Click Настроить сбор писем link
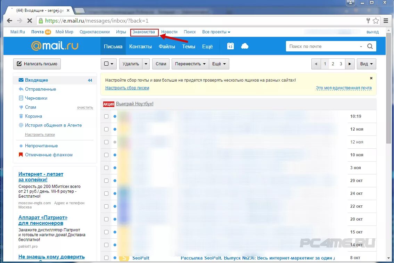 (127, 88)
